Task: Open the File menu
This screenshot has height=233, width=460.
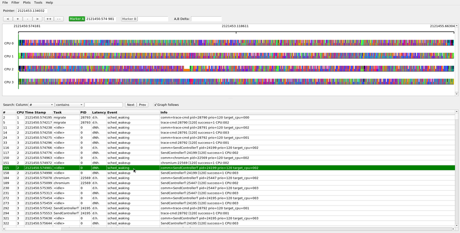Action: [x=5, y=2]
